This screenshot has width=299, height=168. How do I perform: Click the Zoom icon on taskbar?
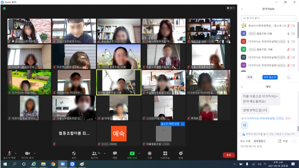click(x=63, y=164)
